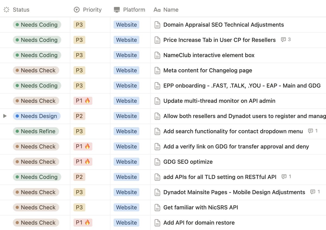This screenshot has width=326, height=230.
Task: Click the Status column loading-spinner icon
Action: point(7,10)
